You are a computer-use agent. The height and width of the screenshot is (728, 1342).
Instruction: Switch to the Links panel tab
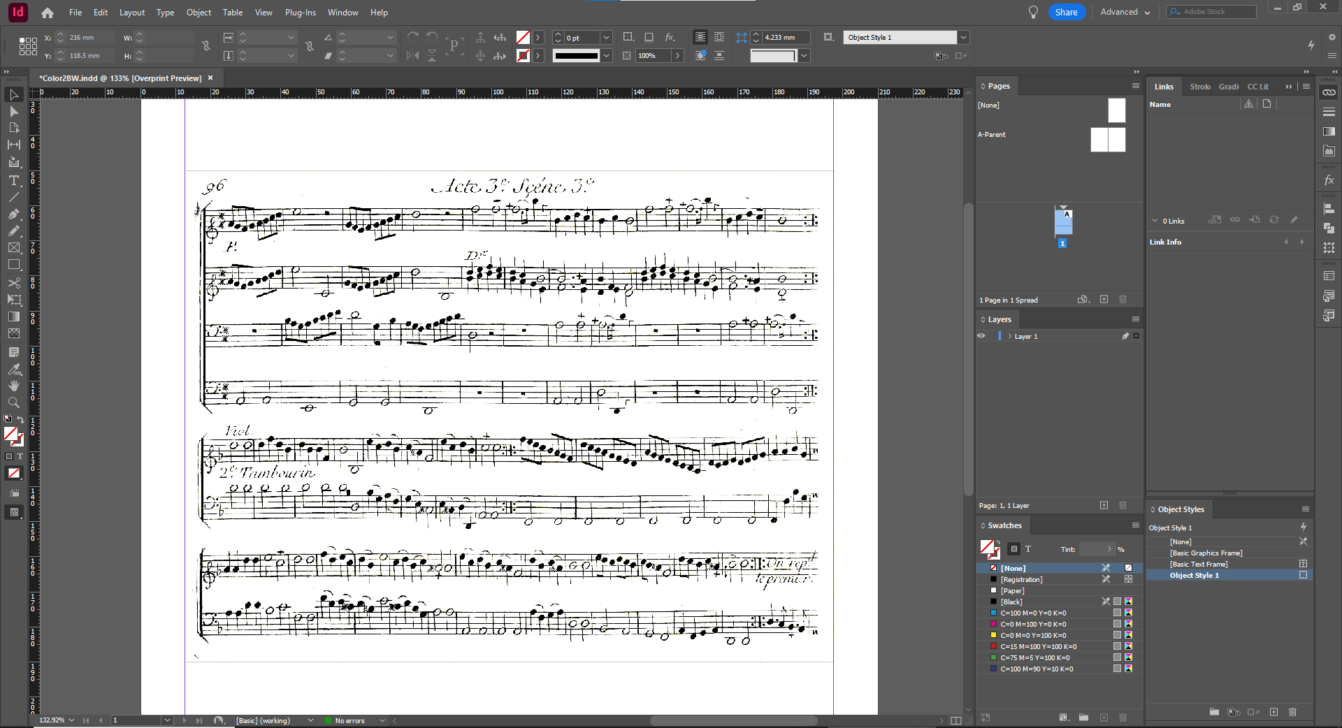(x=1163, y=86)
